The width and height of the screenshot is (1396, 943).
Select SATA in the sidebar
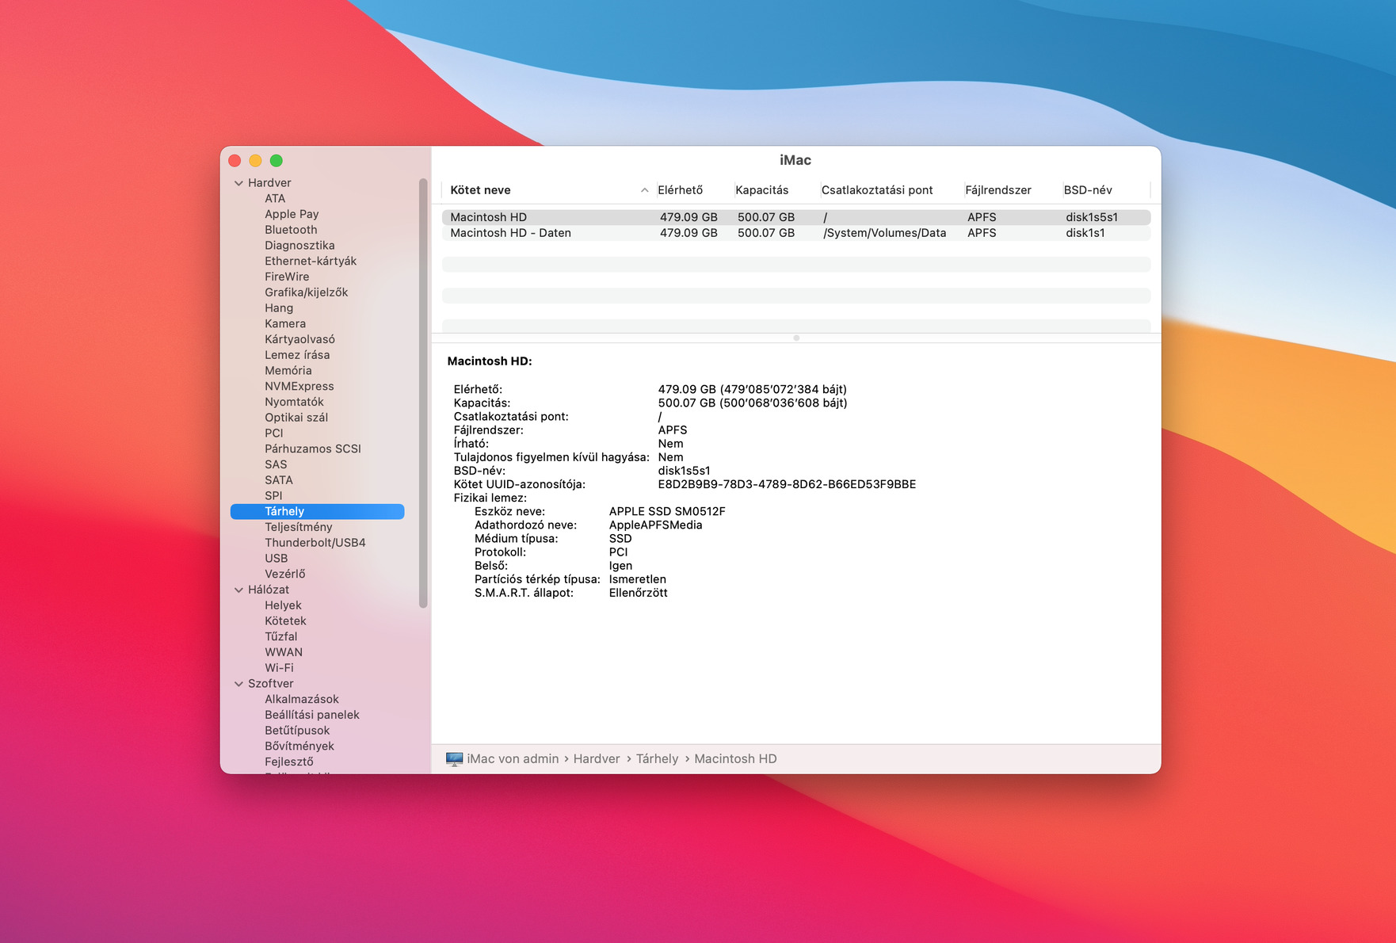point(279,480)
